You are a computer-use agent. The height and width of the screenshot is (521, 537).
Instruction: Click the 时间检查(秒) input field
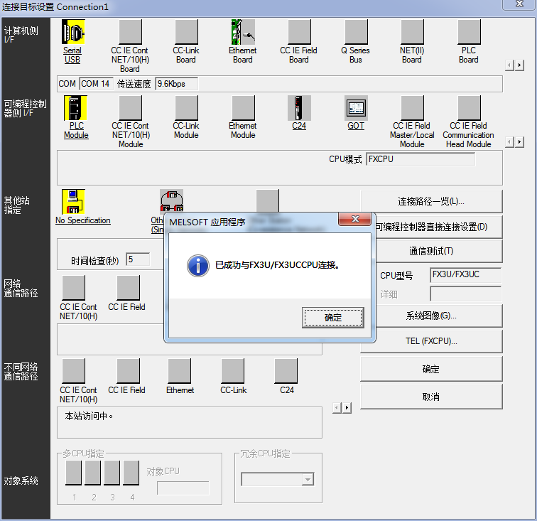(x=138, y=259)
